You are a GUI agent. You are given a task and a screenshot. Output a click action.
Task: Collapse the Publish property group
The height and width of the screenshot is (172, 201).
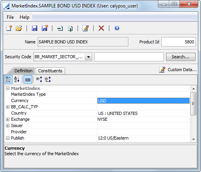pyautogui.click(x=8, y=138)
